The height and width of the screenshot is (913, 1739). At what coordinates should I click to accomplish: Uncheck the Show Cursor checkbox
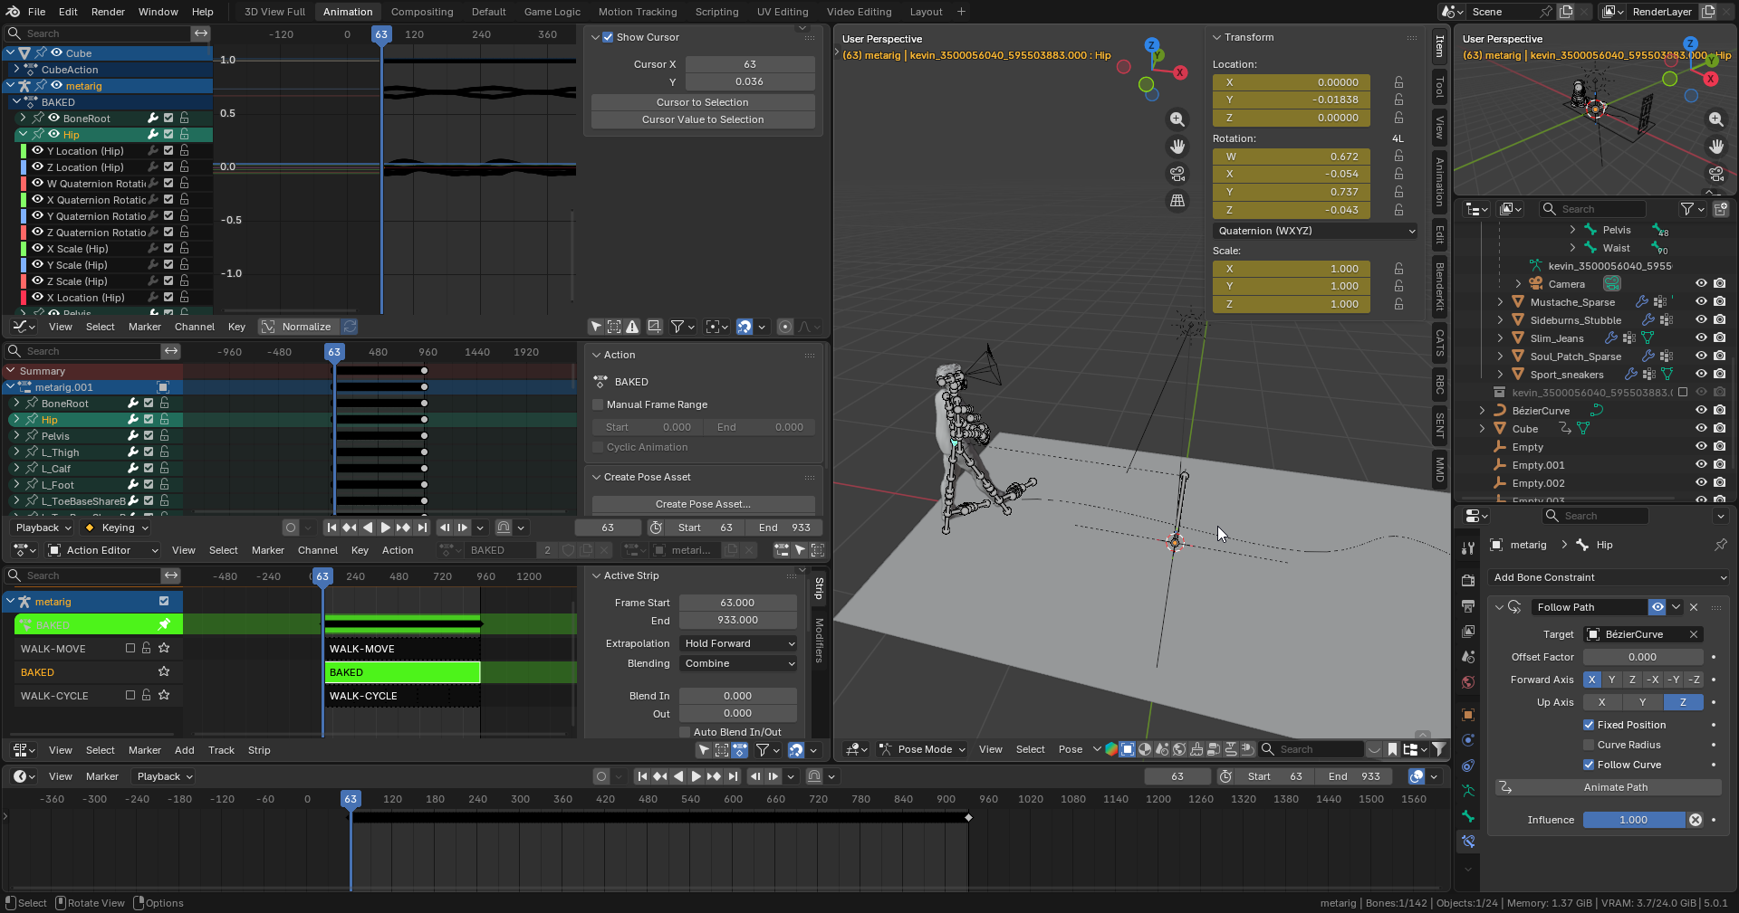point(608,37)
